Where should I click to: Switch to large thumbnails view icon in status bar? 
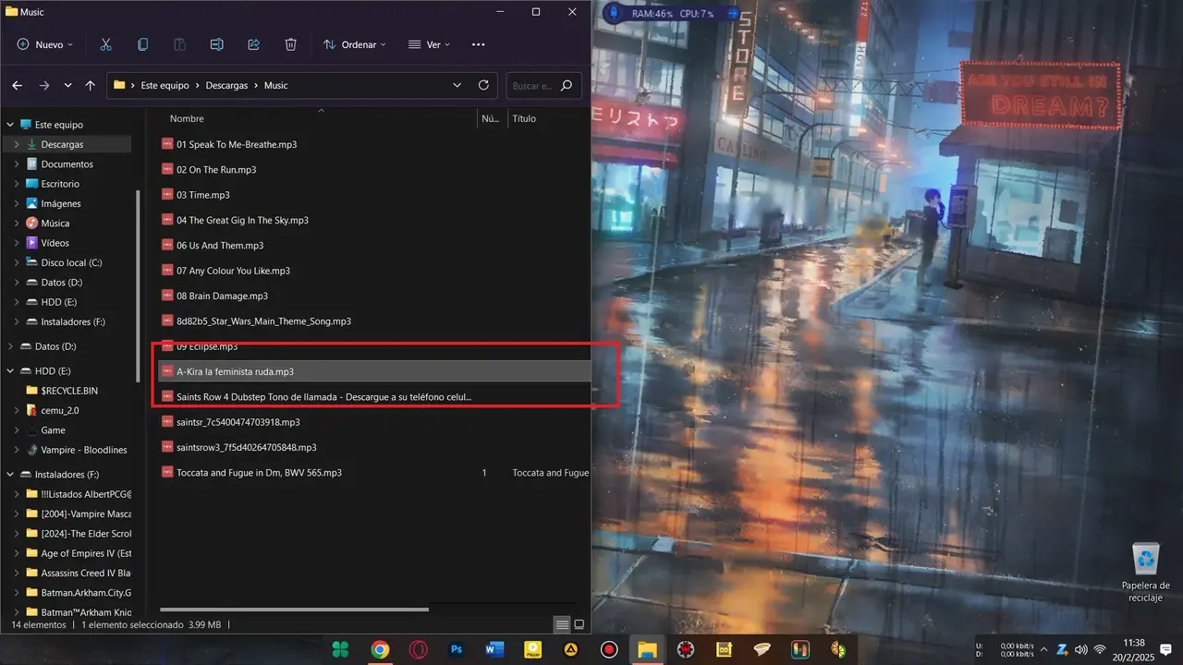pyautogui.click(x=579, y=625)
